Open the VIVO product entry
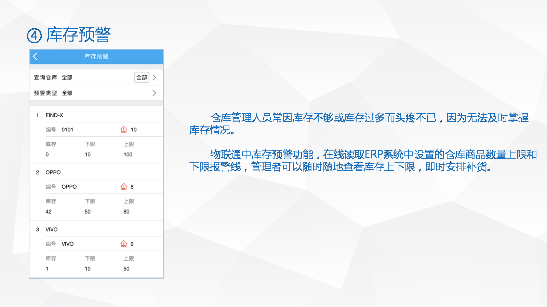 point(52,230)
